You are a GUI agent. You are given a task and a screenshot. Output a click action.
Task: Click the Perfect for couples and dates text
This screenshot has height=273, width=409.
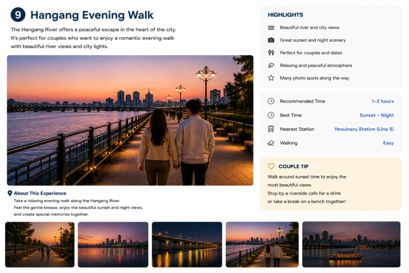(311, 53)
